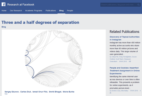142x96 pixels.
Task: Open Discovery of Topical Authorities in Instagram
Action: click(x=125, y=38)
